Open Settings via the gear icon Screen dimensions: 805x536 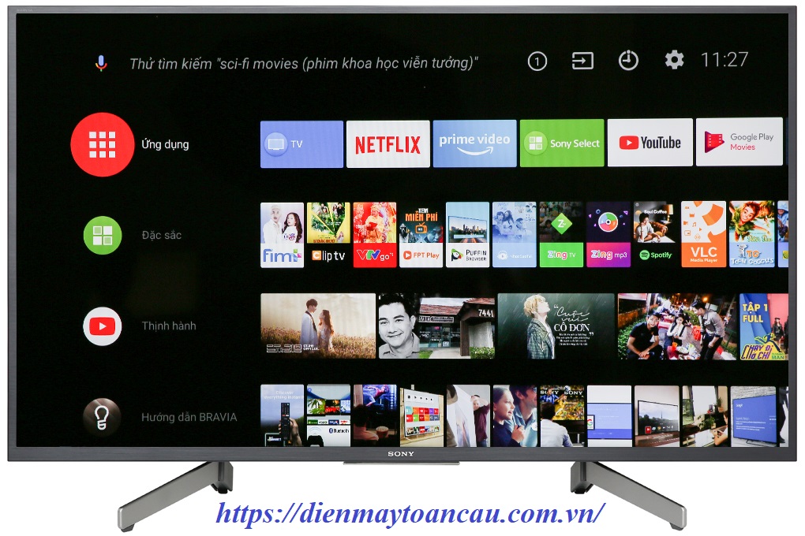[x=674, y=60]
